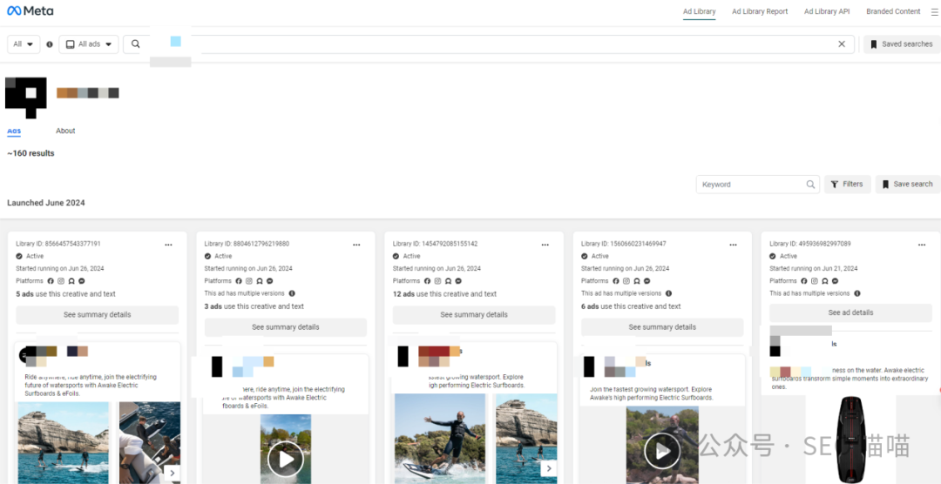The width and height of the screenshot is (941, 484).
Task: Click the Save search button
Action: pos(907,185)
